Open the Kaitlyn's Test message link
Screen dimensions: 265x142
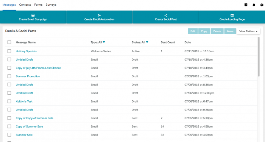(x=24, y=101)
